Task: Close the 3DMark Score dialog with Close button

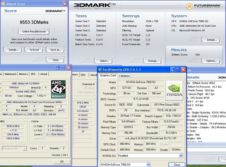Action: (55, 60)
